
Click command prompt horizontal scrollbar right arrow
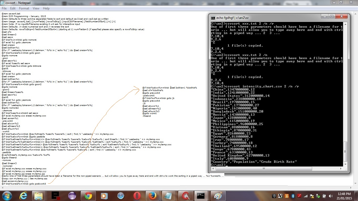click(341, 169)
